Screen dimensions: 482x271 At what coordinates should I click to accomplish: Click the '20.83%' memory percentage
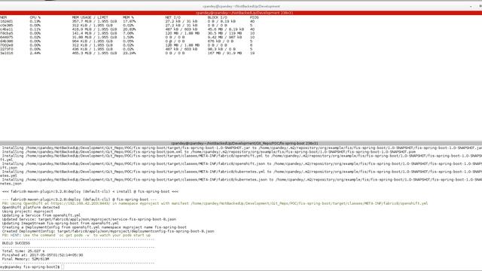pyautogui.click(x=129, y=29)
